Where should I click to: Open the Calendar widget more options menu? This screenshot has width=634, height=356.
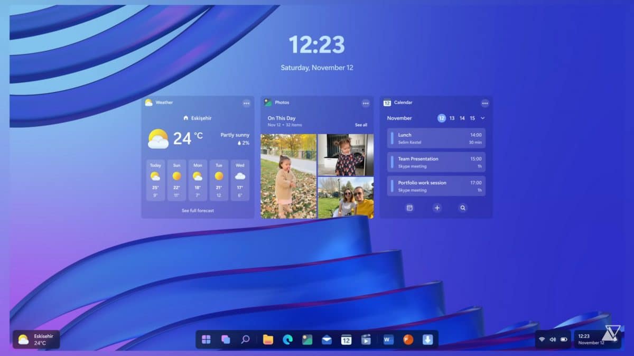(x=486, y=103)
